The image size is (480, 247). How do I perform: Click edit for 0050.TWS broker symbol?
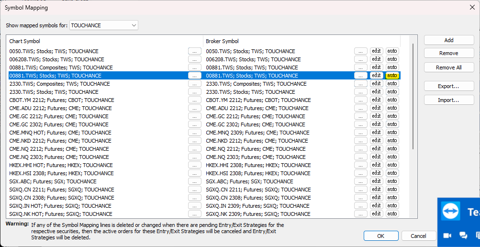(376, 51)
